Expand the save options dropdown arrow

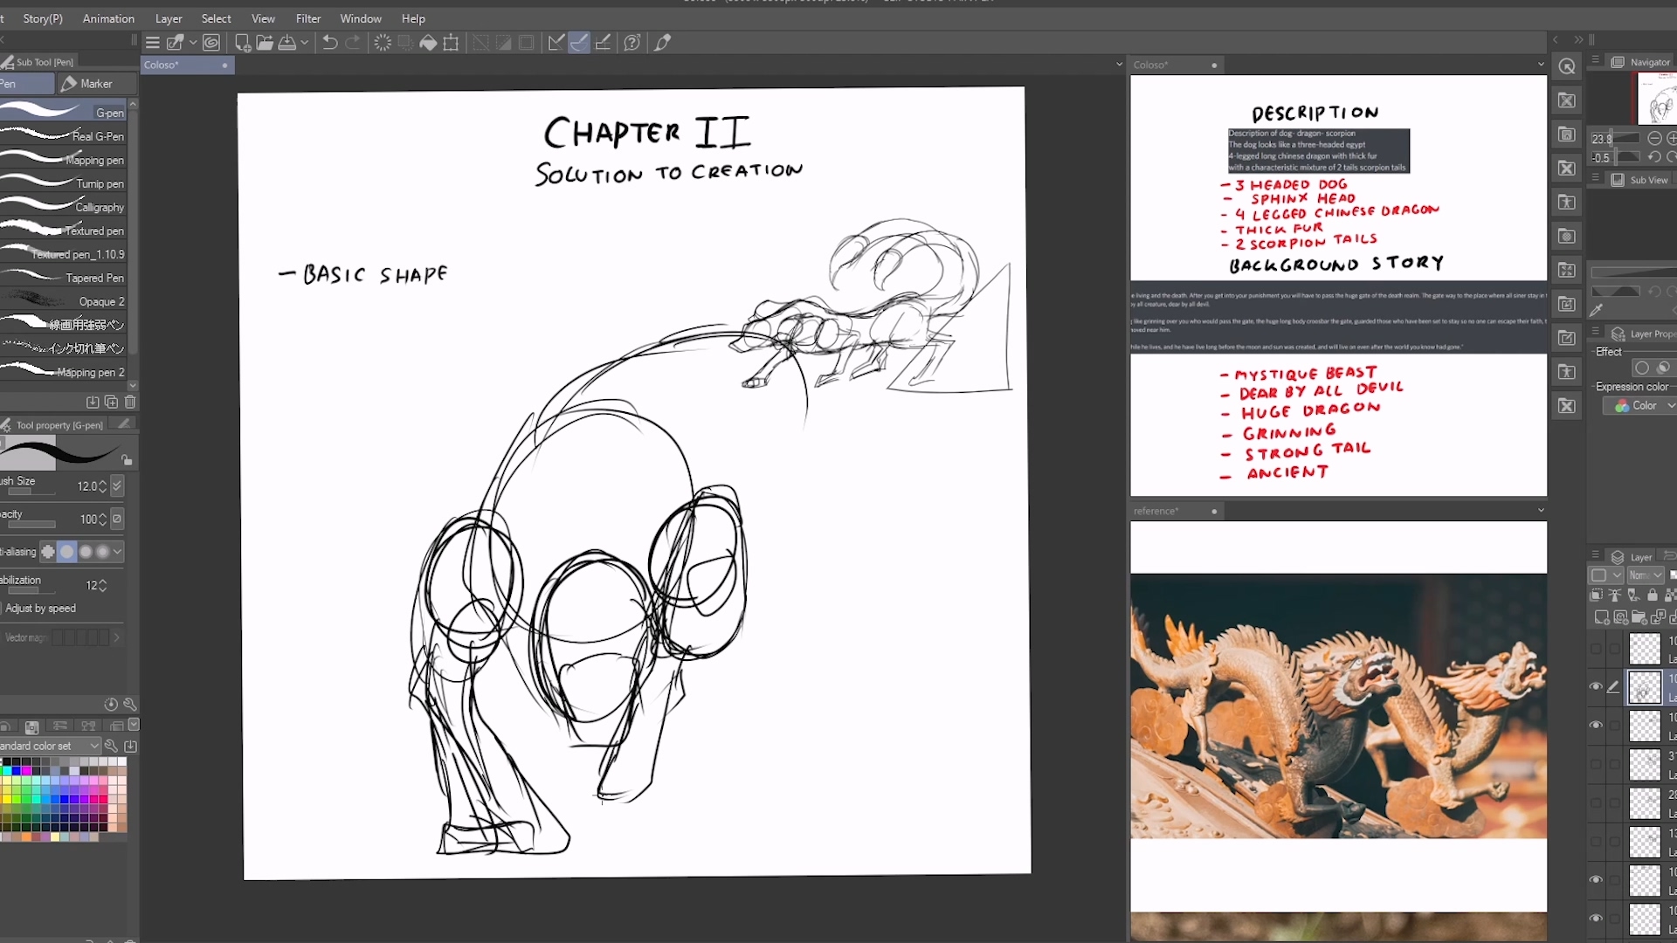click(x=304, y=42)
